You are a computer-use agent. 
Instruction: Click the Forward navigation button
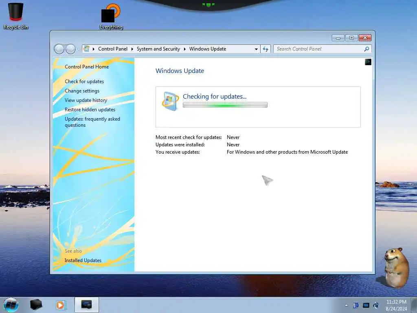click(x=70, y=49)
